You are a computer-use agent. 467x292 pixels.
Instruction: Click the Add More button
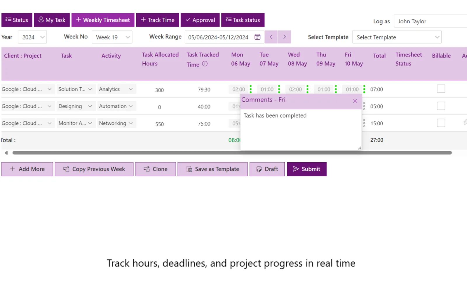click(x=27, y=169)
